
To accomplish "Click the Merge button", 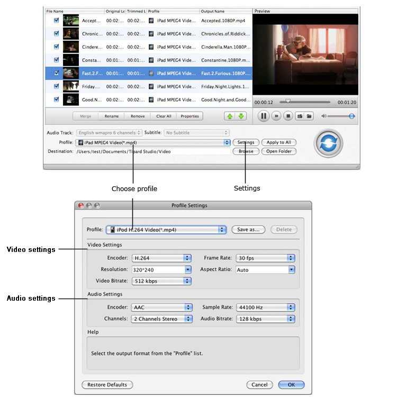I will (86, 116).
